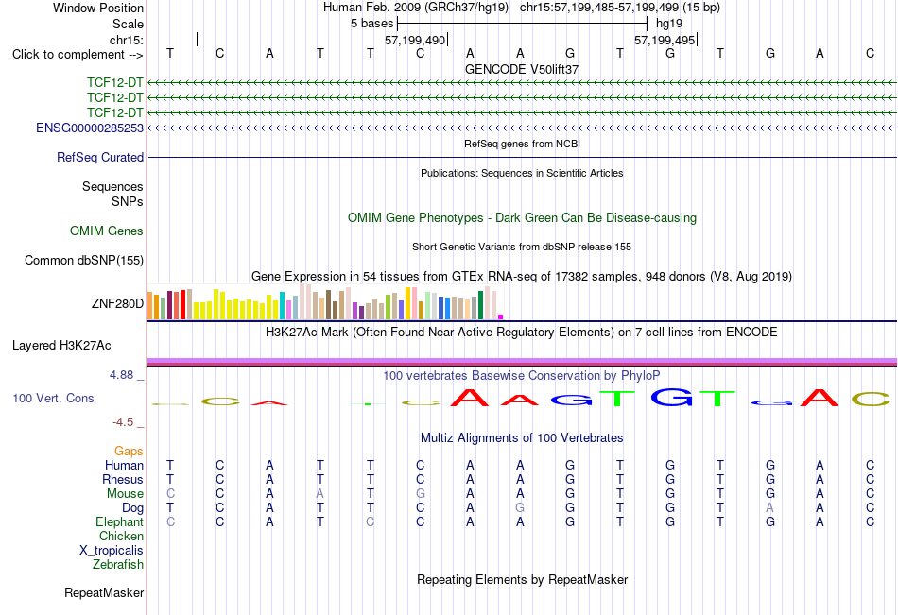Select the SNPs track label

[x=128, y=201]
